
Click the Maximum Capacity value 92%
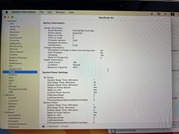[75, 67]
